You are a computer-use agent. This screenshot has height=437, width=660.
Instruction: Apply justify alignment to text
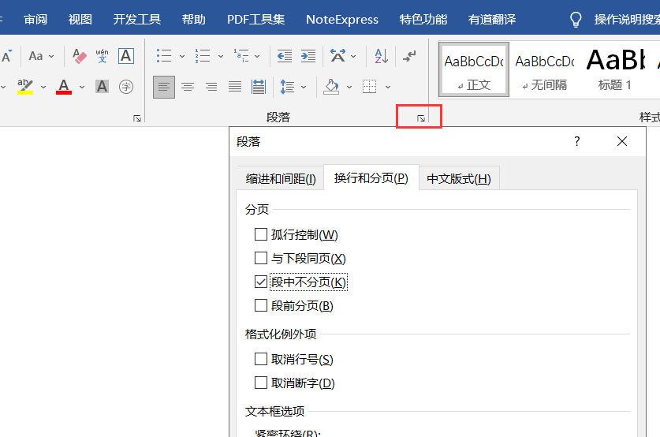235,86
